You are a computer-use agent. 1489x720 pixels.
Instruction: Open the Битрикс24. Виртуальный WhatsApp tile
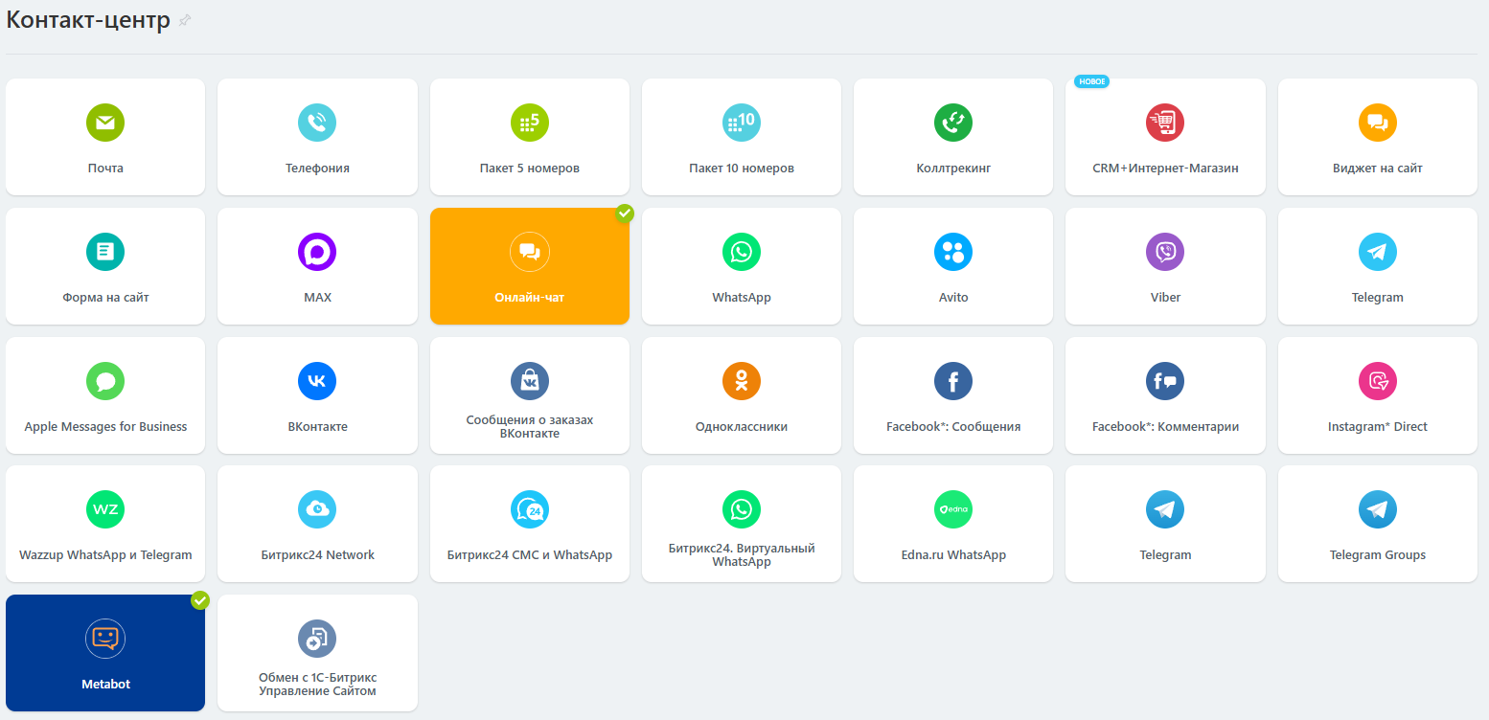point(742,524)
